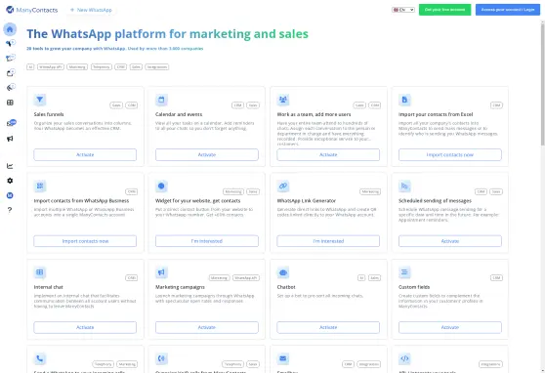The width and height of the screenshot is (545, 373).
Task: Click the team users card icon
Action: click(x=283, y=100)
